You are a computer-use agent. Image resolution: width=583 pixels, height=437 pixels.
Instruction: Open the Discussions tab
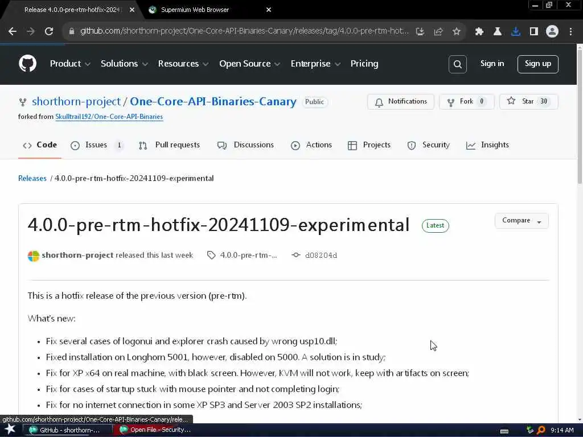245,145
